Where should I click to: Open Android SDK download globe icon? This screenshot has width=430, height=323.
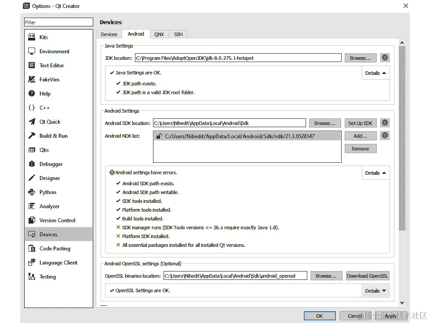click(x=385, y=123)
